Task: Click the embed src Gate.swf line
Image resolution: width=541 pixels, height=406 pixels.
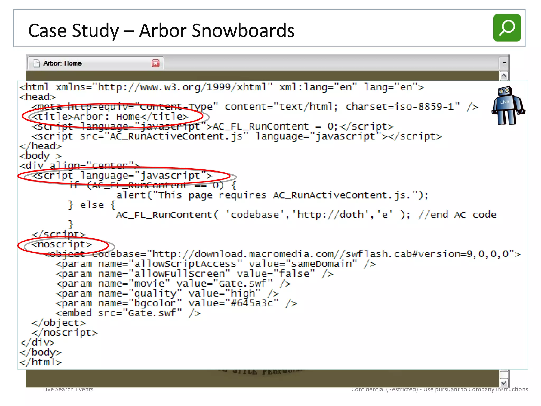Action: [x=128, y=313]
